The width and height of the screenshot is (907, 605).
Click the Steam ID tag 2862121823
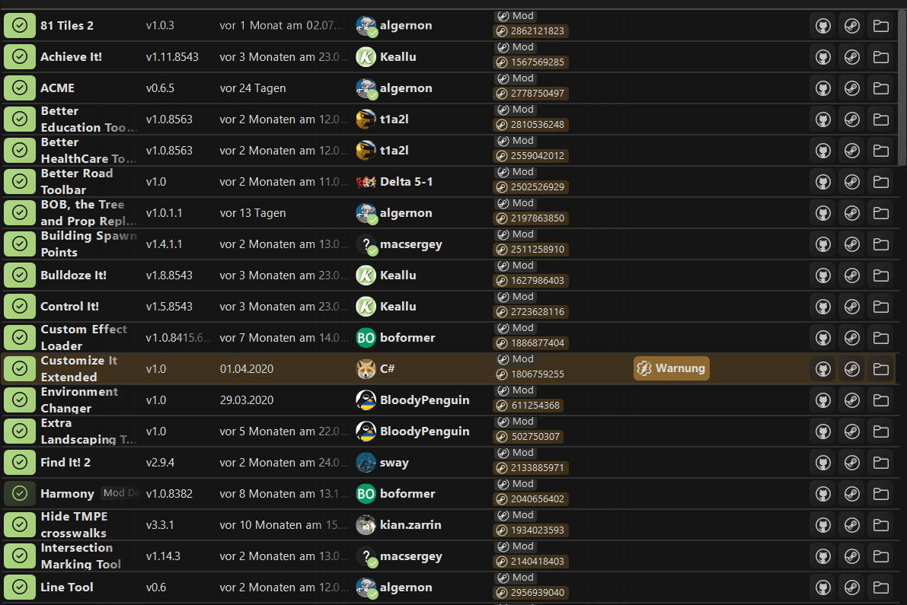point(531,31)
